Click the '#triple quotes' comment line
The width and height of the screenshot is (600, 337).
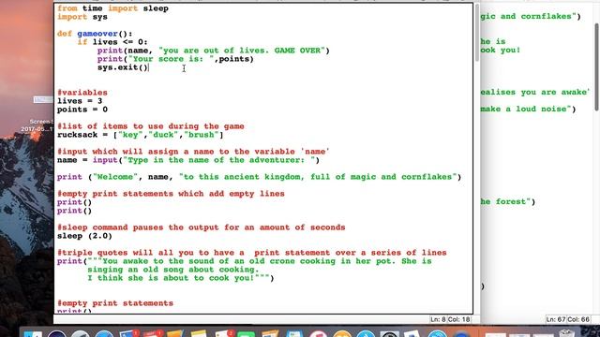click(x=252, y=253)
